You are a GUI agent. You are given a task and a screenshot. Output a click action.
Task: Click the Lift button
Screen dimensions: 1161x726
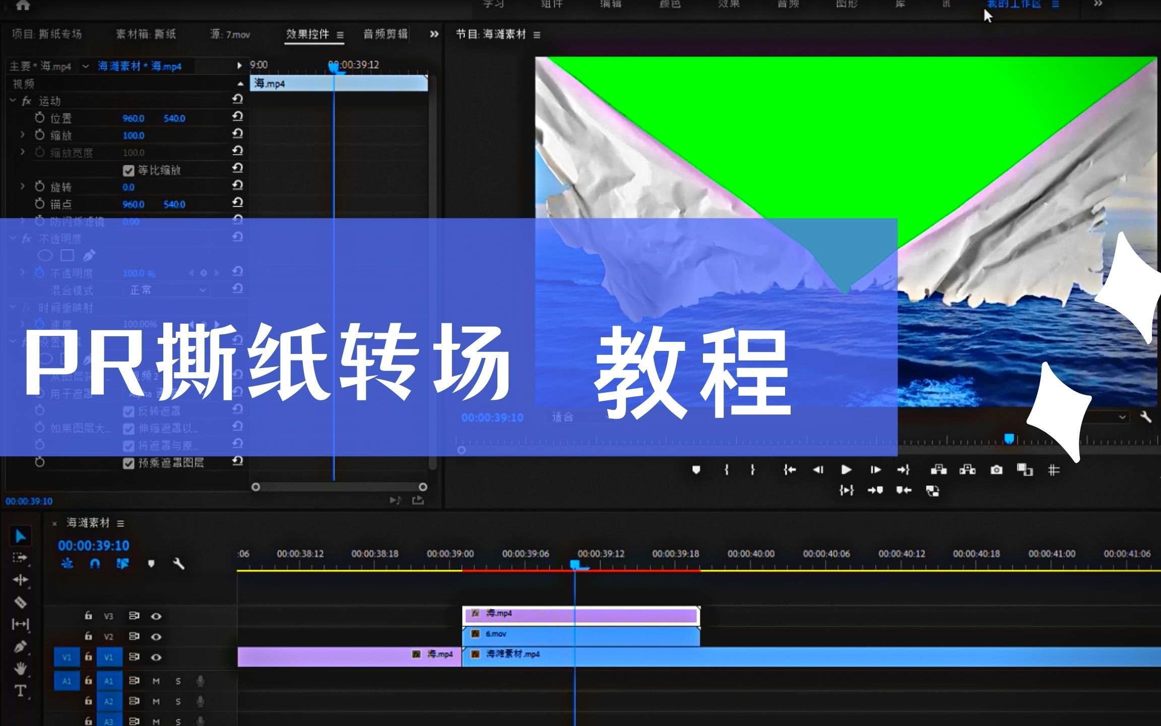[x=938, y=470]
